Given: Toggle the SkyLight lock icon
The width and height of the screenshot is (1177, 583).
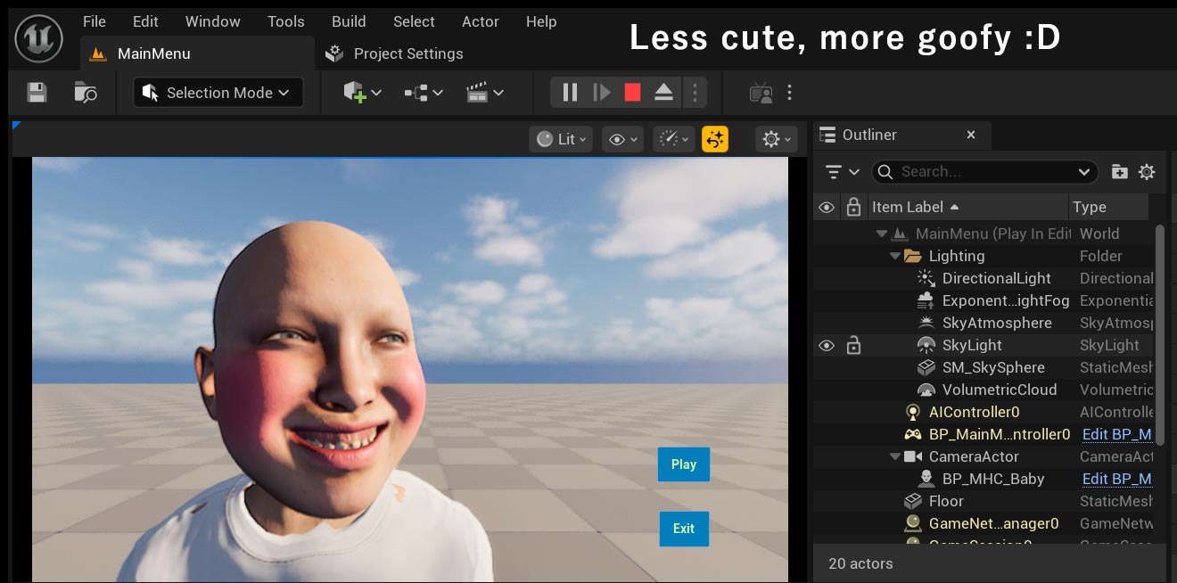Looking at the screenshot, I should tap(853, 346).
